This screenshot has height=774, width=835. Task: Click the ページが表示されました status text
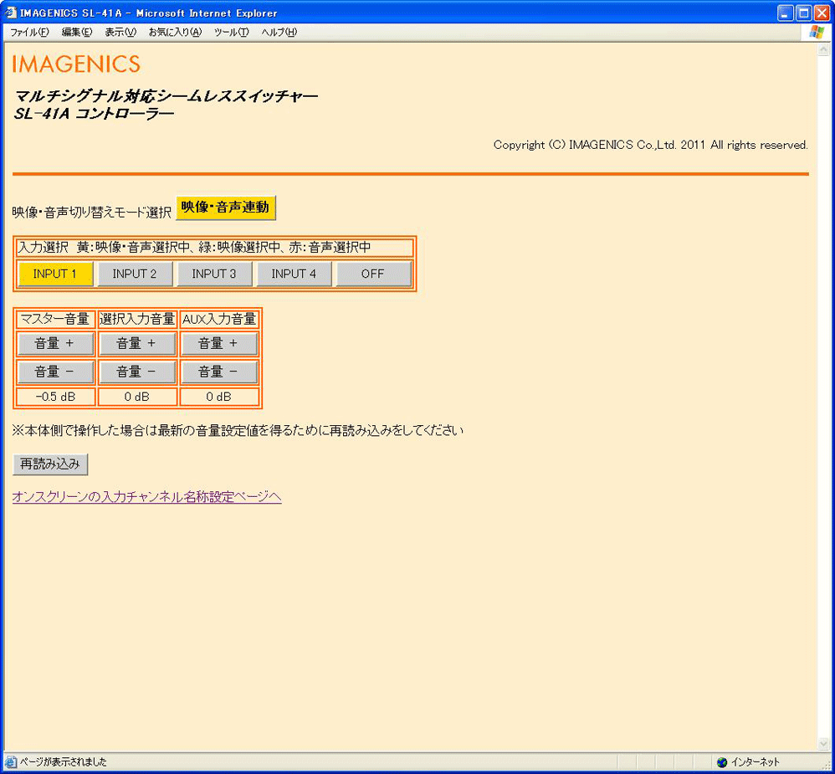pos(64,762)
